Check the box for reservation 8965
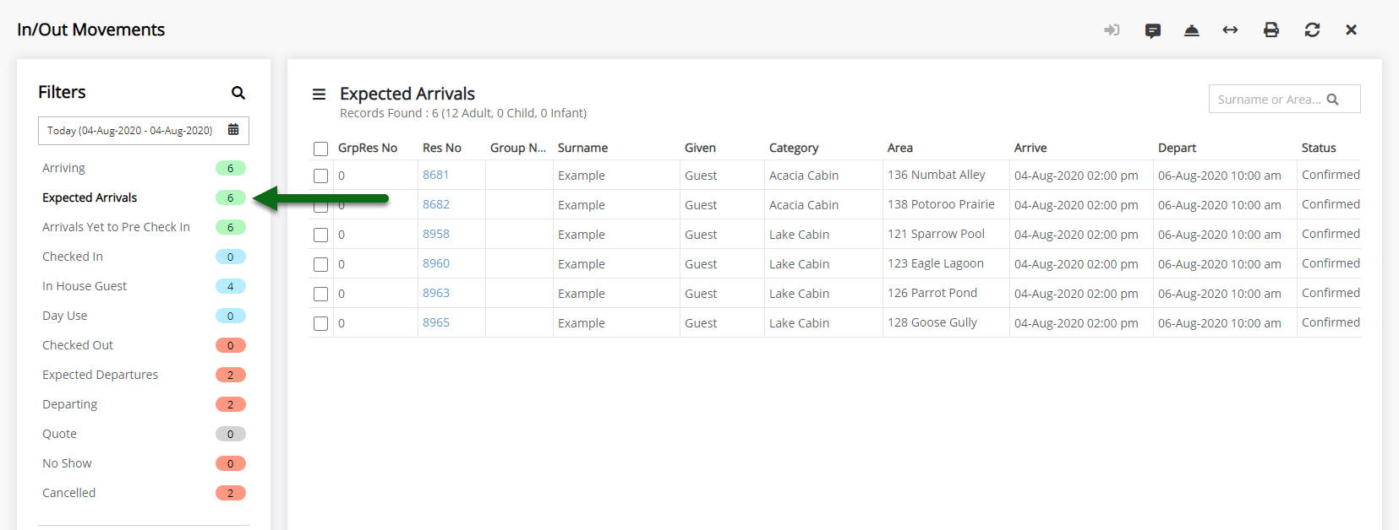1399x530 pixels. point(320,324)
